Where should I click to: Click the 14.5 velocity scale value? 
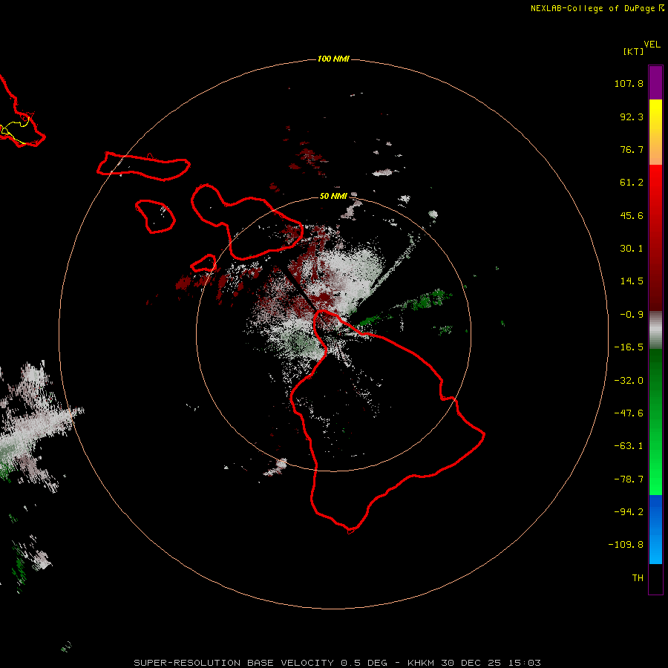coord(632,281)
